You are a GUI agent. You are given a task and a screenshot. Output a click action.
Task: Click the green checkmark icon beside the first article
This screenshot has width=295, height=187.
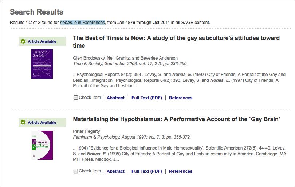point(23,41)
